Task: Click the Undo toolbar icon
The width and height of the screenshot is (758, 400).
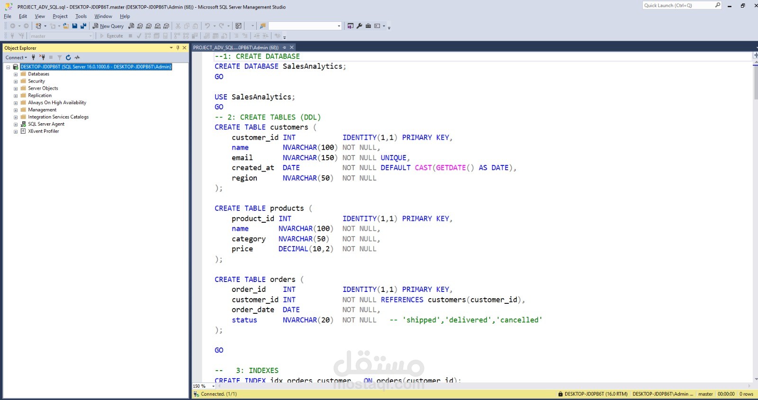Action: [208, 26]
